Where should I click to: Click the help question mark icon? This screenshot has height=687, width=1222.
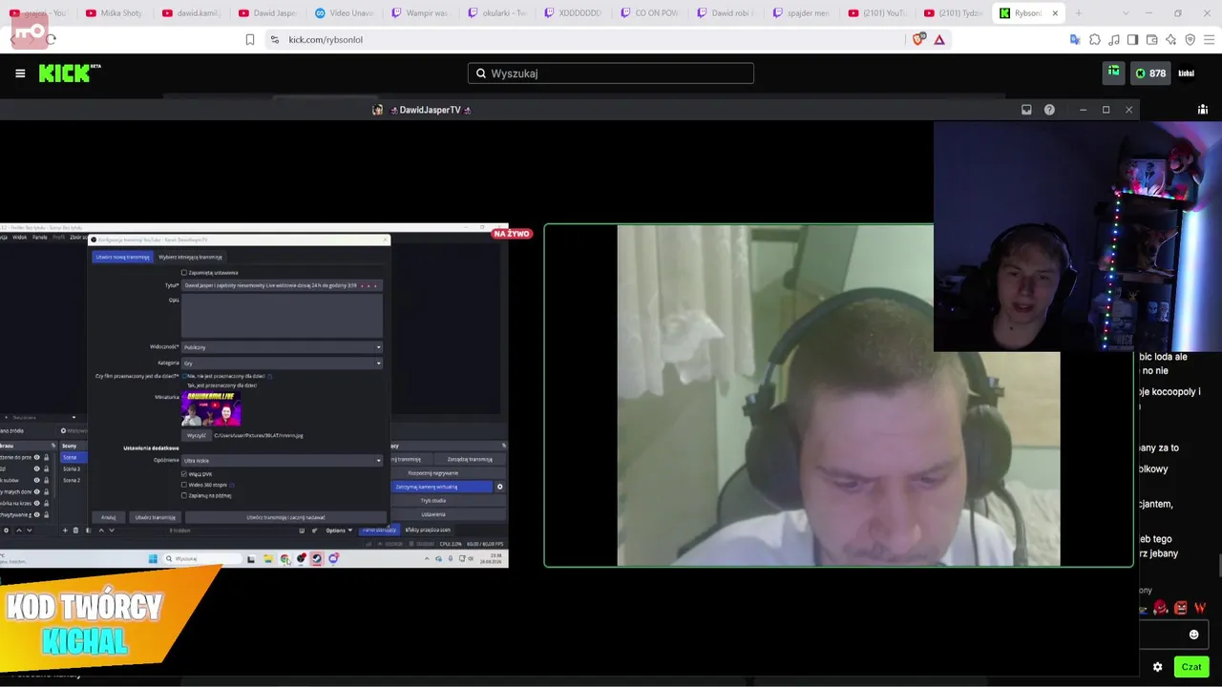point(1049,110)
